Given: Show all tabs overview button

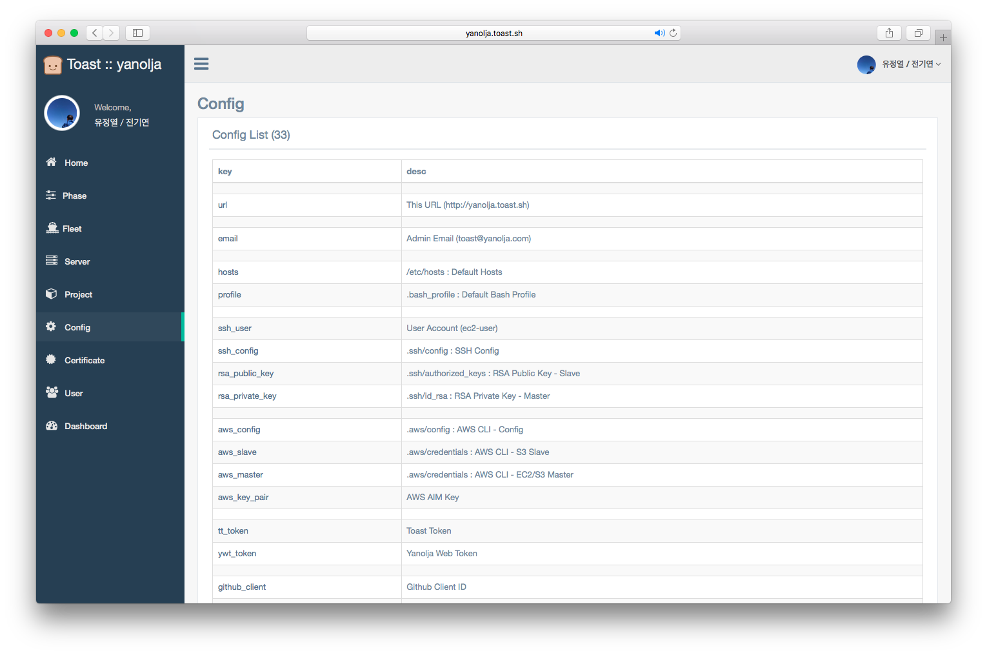Looking at the screenshot, I should tap(918, 33).
